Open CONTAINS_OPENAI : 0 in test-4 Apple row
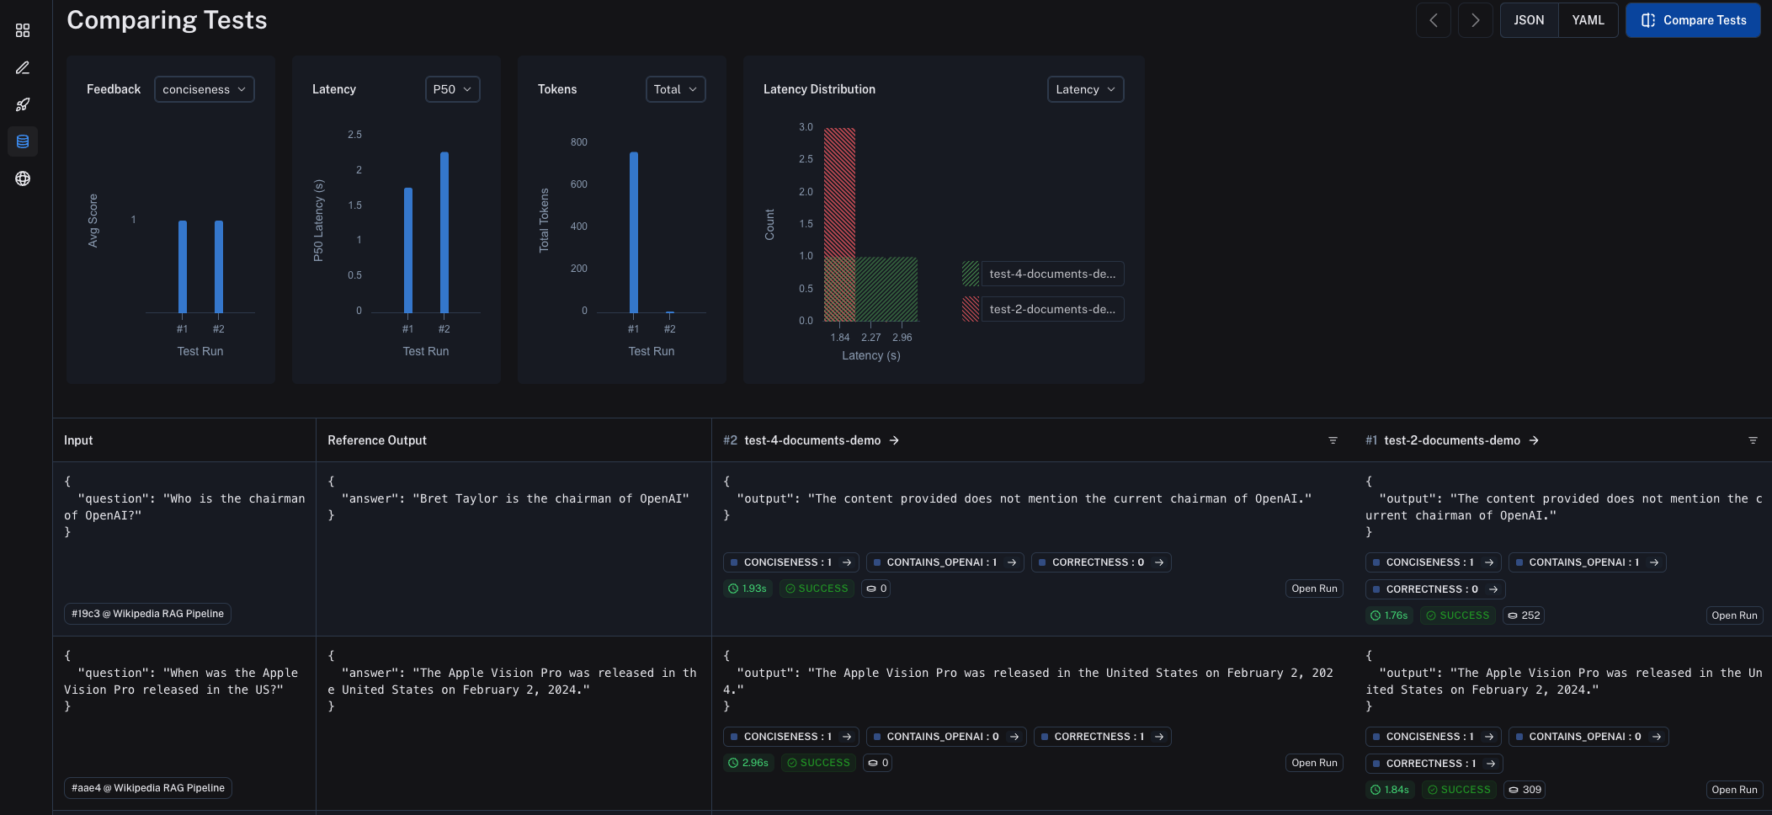Screen dimensions: 1772x815 point(946,737)
